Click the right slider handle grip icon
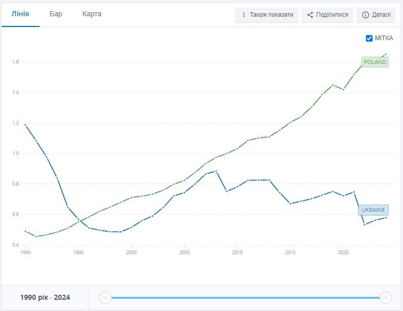Image resolution: width=403 pixels, height=311 pixels. coord(386,298)
